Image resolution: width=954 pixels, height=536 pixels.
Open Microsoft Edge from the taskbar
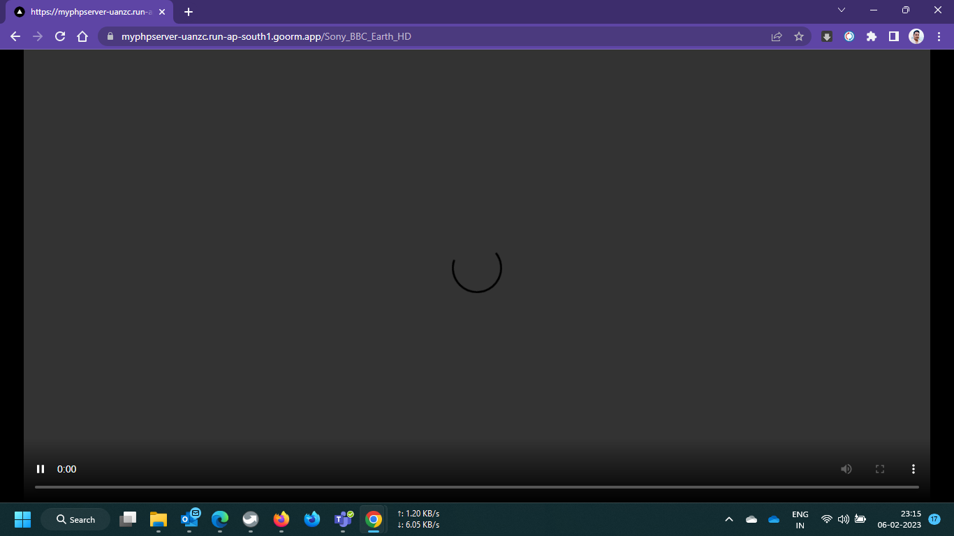[220, 519]
